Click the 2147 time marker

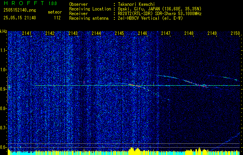166,33
